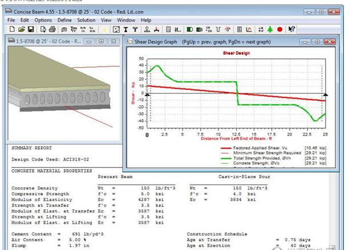Open the Solution menu
This screenshot has height=250, width=345.
pos(87,20)
